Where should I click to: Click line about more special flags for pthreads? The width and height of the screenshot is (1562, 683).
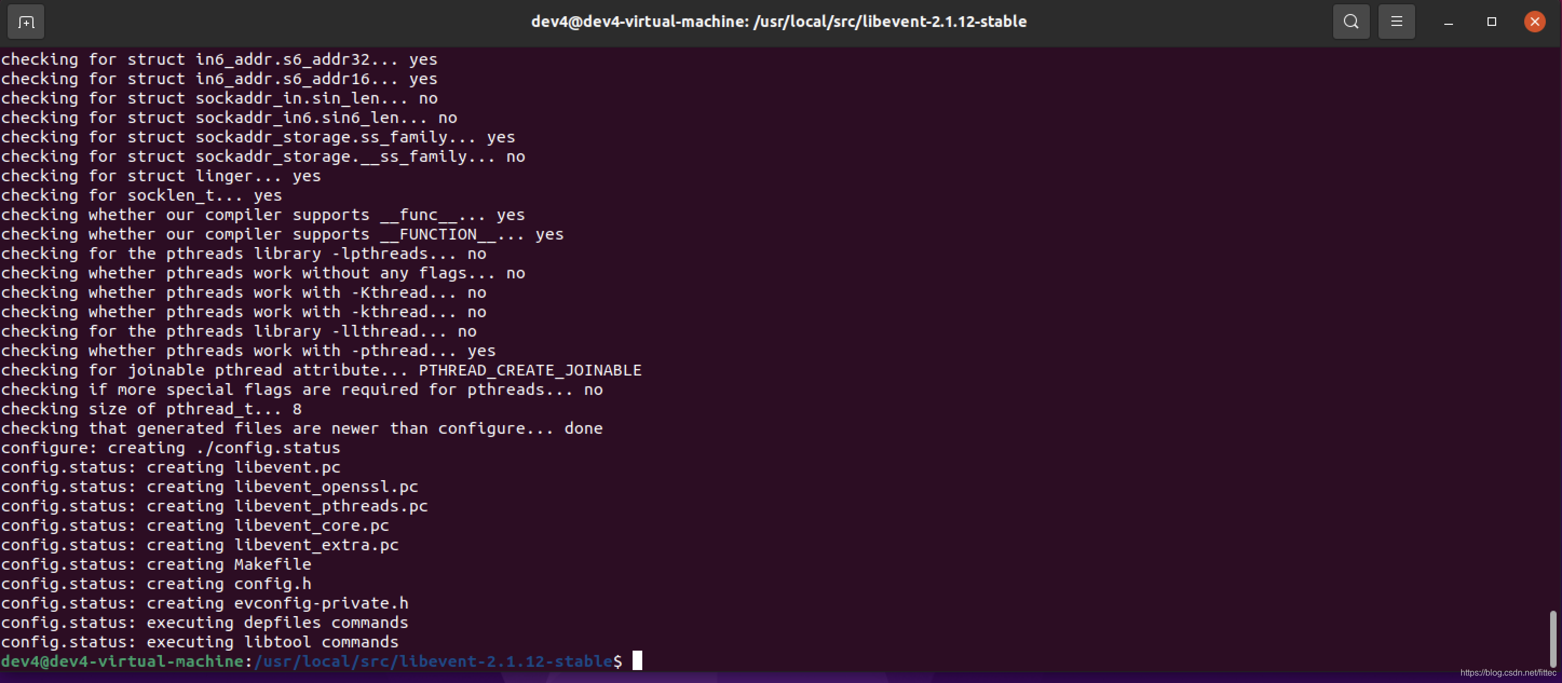(x=301, y=390)
